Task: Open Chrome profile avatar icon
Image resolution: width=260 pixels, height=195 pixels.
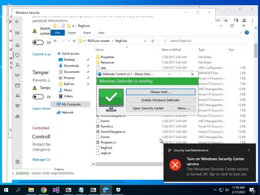Action: click(x=244, y=21)
